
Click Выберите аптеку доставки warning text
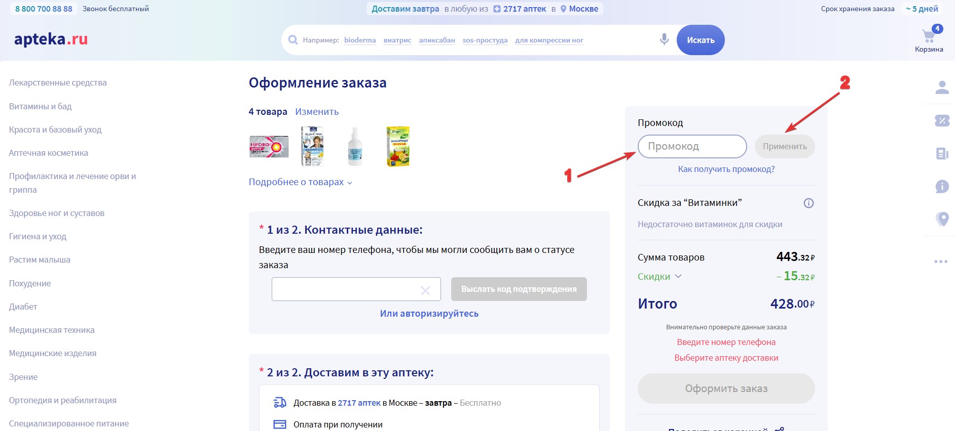click(726, 358)
